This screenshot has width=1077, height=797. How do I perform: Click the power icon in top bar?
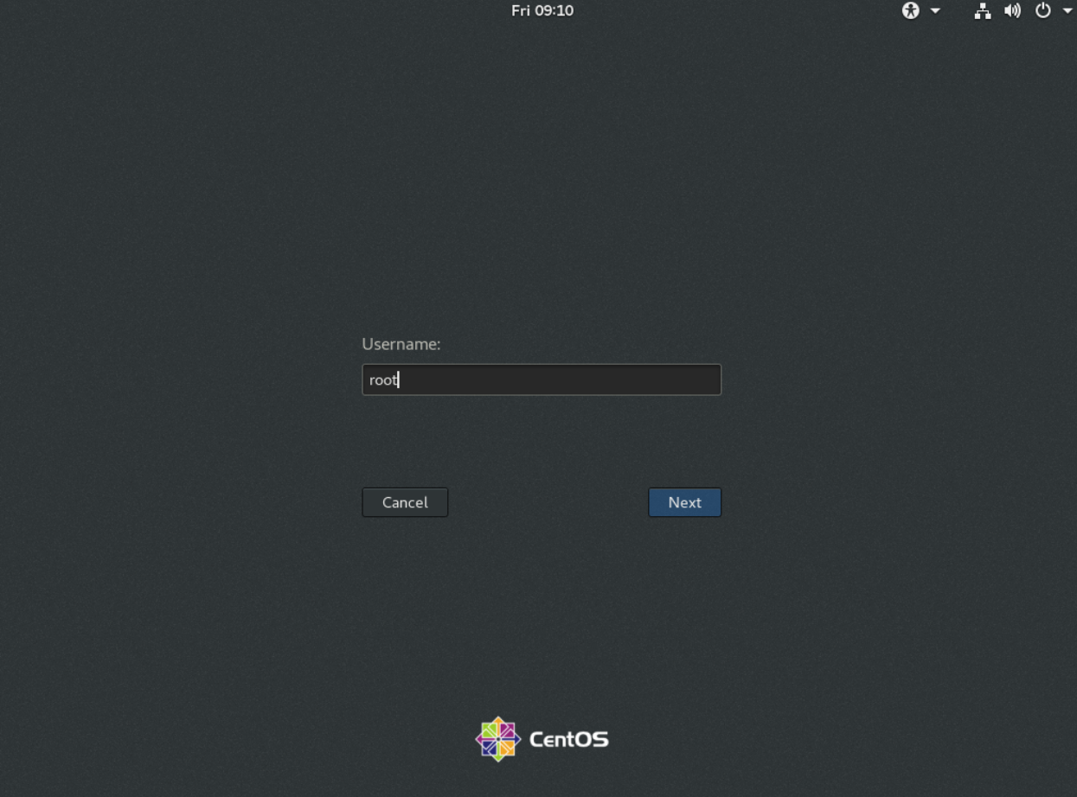pyautogui.click(x=1042, y=10)
